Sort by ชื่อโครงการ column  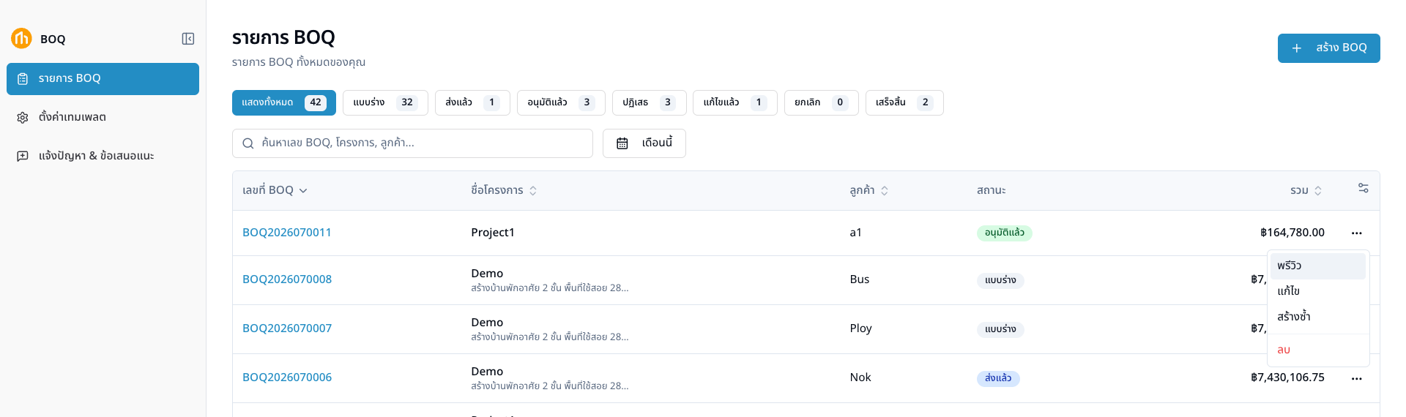coord(504,190)
